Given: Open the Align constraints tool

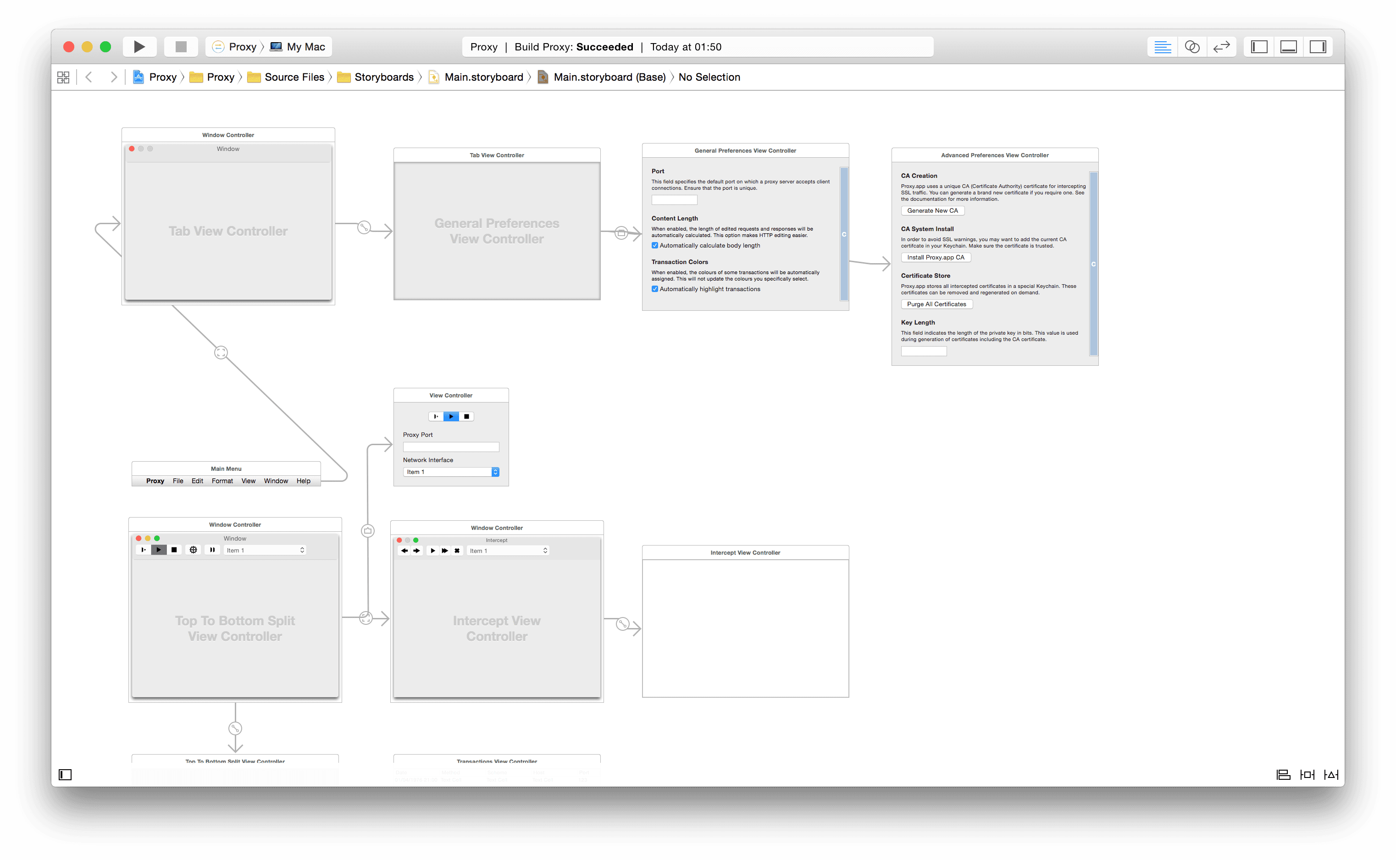Looking at the screenshot, I should point(1283,775).
